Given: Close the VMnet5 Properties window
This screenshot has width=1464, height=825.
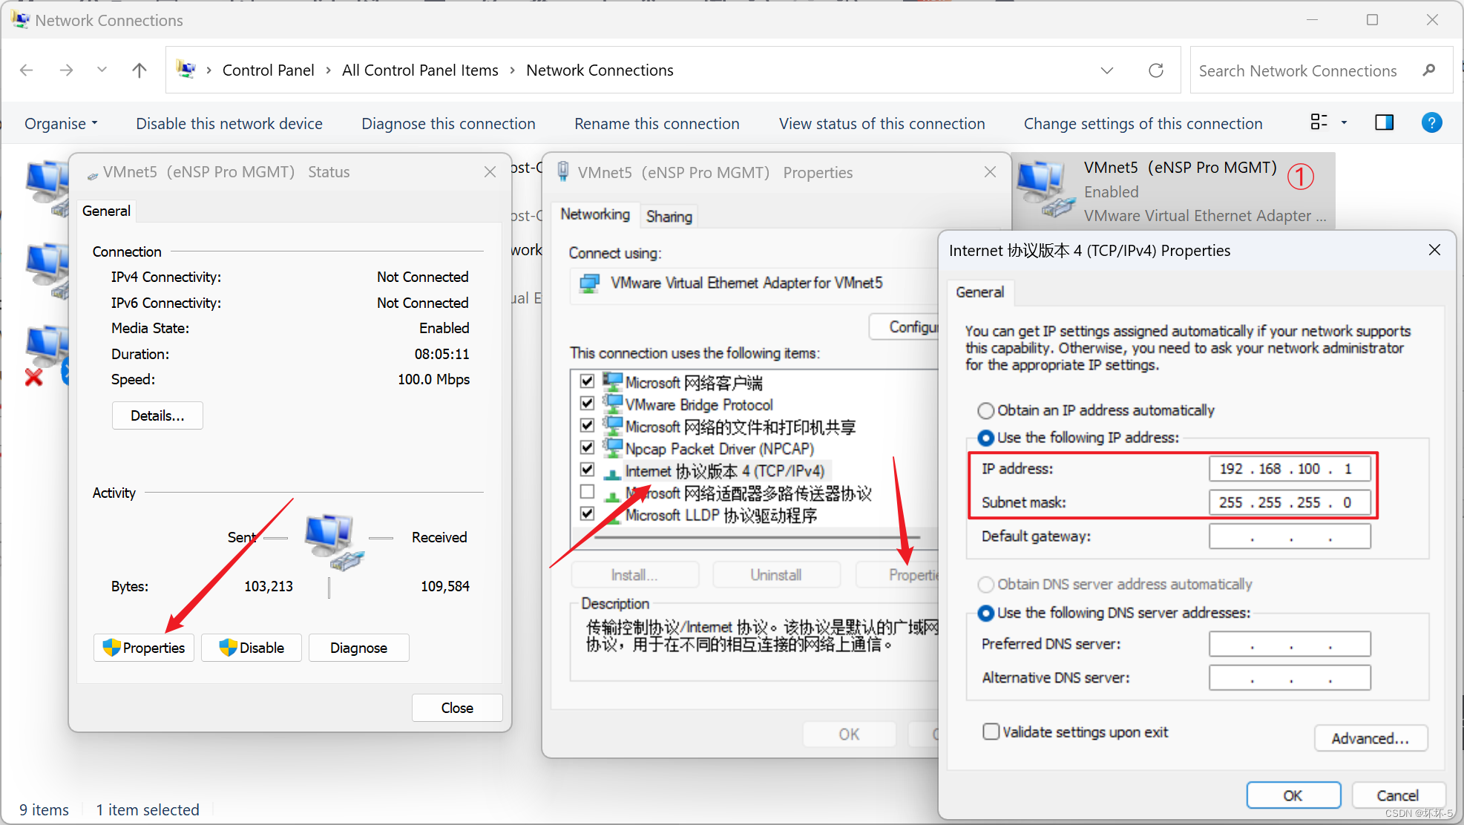Looking at the screenshot, I should (x=989, y=172).
